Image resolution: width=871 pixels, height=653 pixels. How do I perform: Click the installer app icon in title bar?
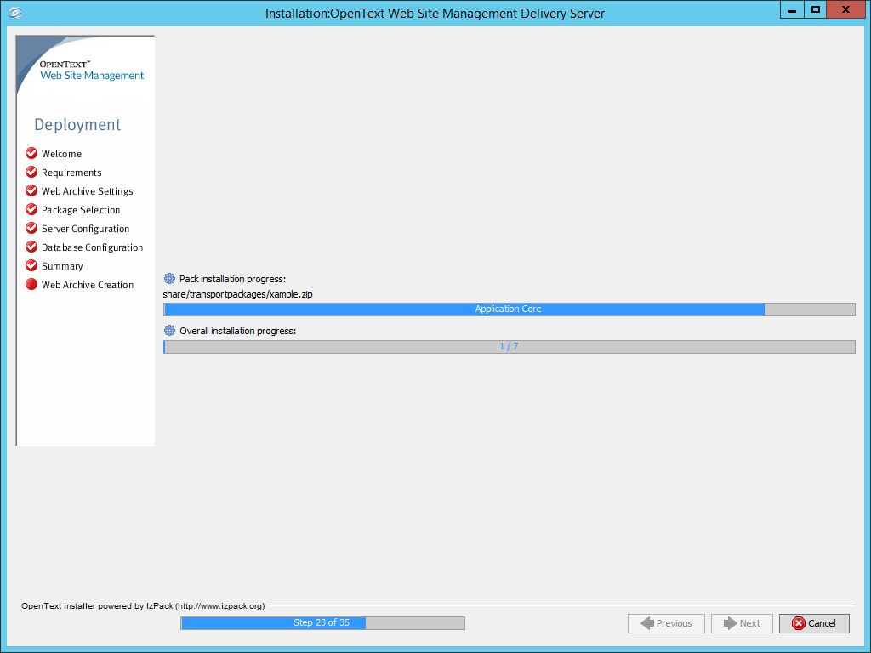pos(15,12)
